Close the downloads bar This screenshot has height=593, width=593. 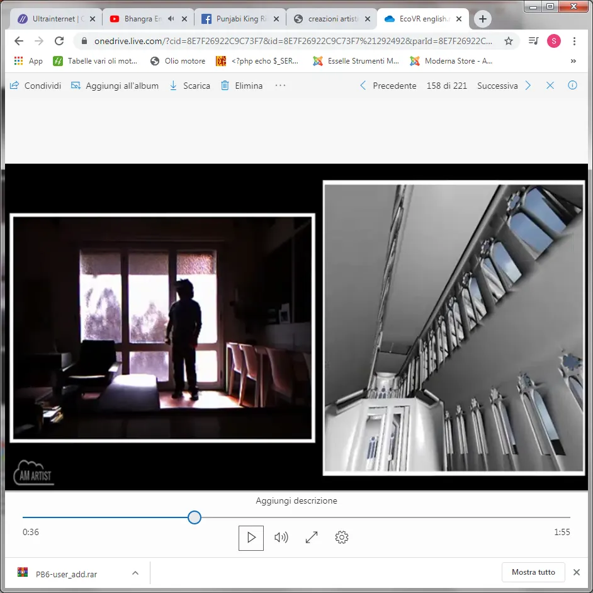tap(577, 572)
